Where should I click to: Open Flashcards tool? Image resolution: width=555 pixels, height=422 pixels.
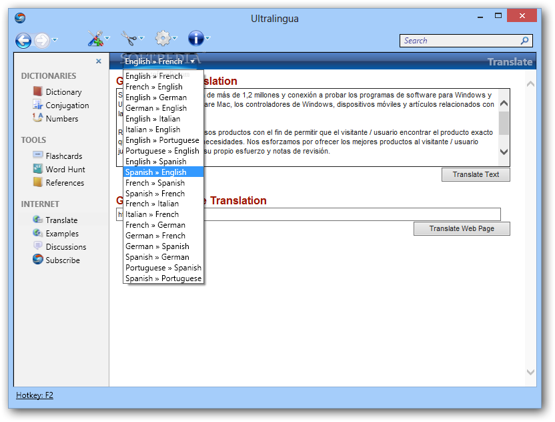click(x=64, y=156)
